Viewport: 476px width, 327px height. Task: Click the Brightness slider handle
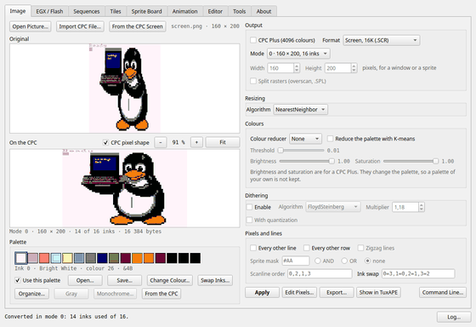[x=331, y=161]
